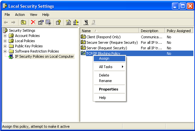Choose Assign from the context menu
Image resolution: width=195 pixels, height=131 pixels.
point(109,58)
